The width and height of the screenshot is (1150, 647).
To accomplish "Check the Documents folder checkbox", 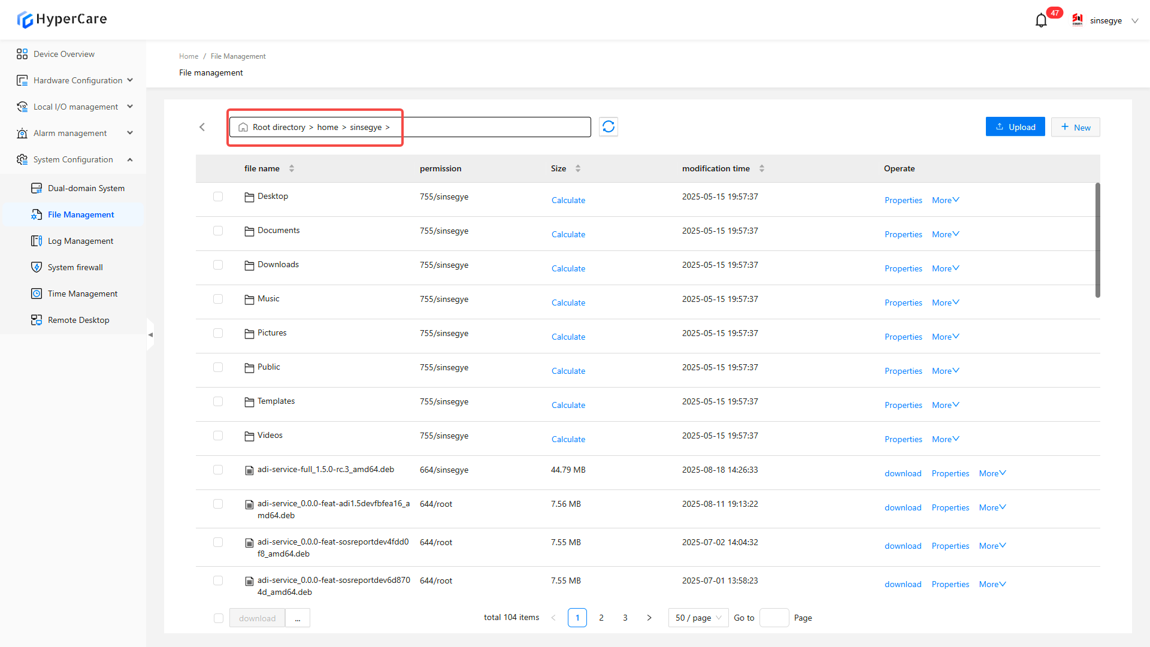I will tap(218, 231).
